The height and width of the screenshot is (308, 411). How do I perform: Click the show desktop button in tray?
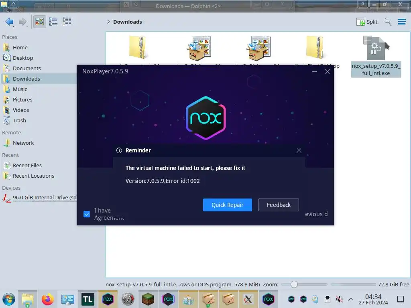click(401, 299)
